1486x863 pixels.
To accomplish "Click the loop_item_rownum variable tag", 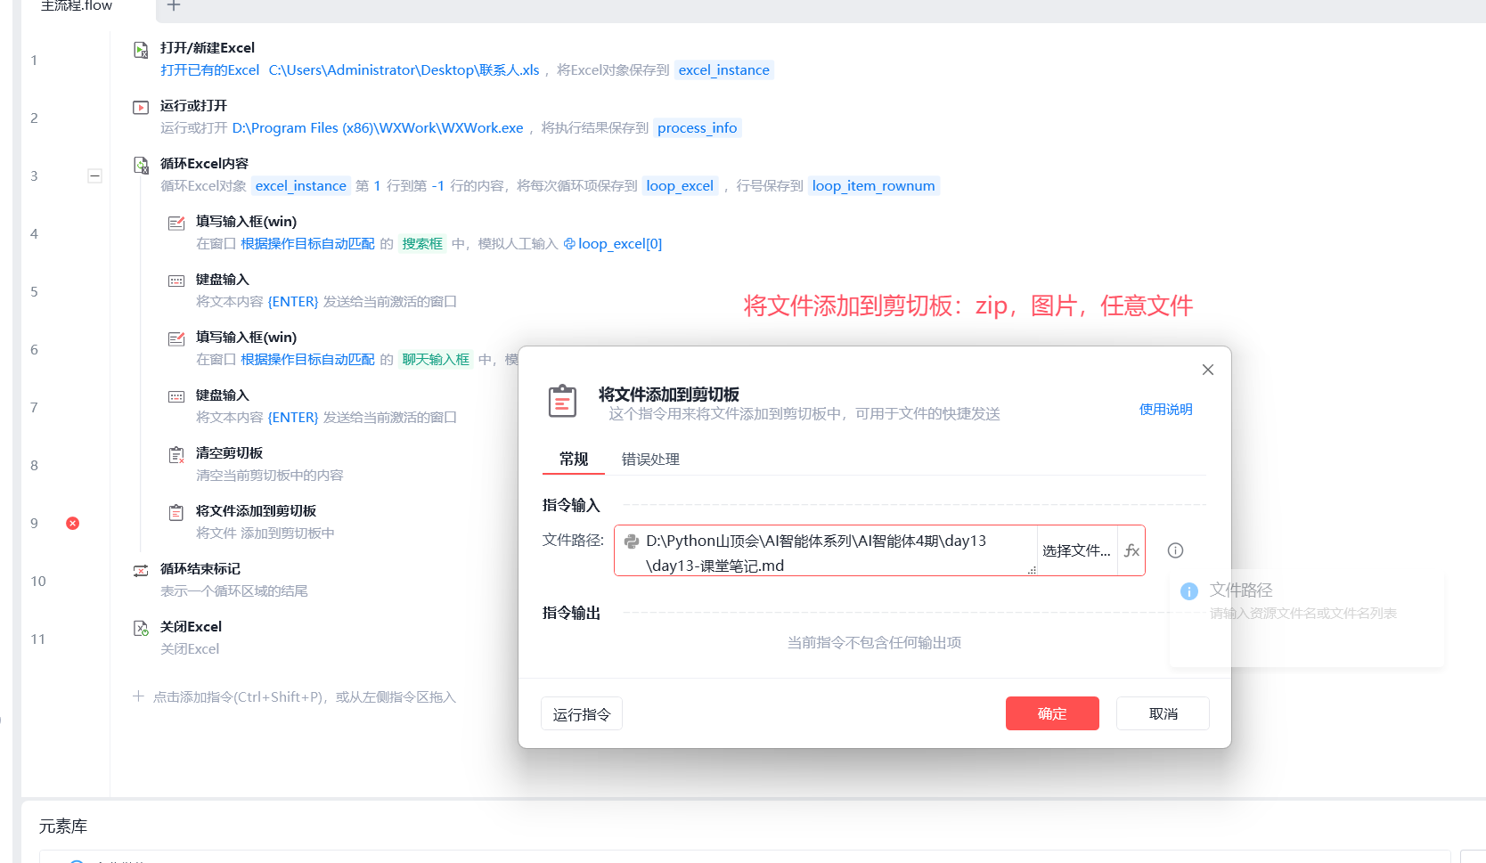I will (873, 186).
